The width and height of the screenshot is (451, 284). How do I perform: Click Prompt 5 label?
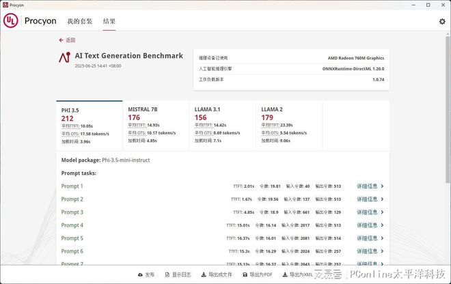pyautogui.click(x=72, y=238)
